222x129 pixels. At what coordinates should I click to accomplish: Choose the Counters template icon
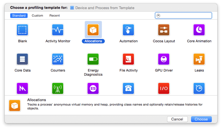[58, 59]
